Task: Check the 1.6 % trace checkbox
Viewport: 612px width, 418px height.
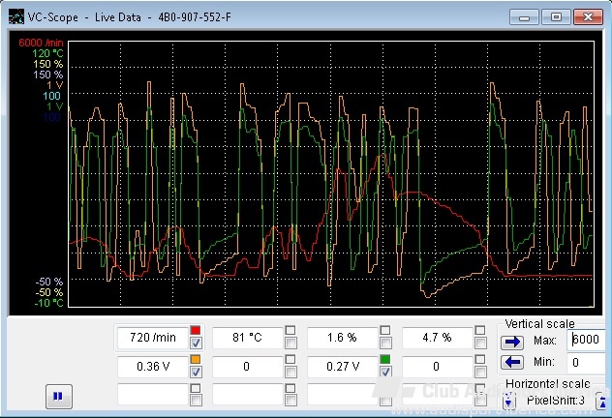Action: (385, 343)
